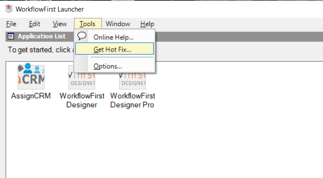Click the speech bubble Online Help icon

point(82,36)
